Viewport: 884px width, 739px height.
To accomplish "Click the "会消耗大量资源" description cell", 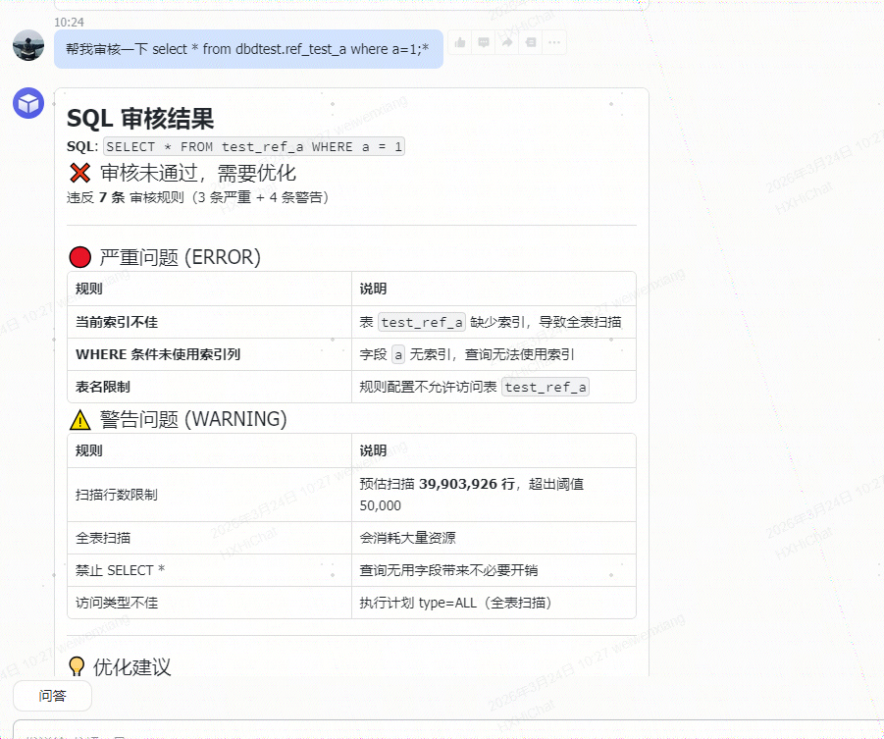I will 494,538.
